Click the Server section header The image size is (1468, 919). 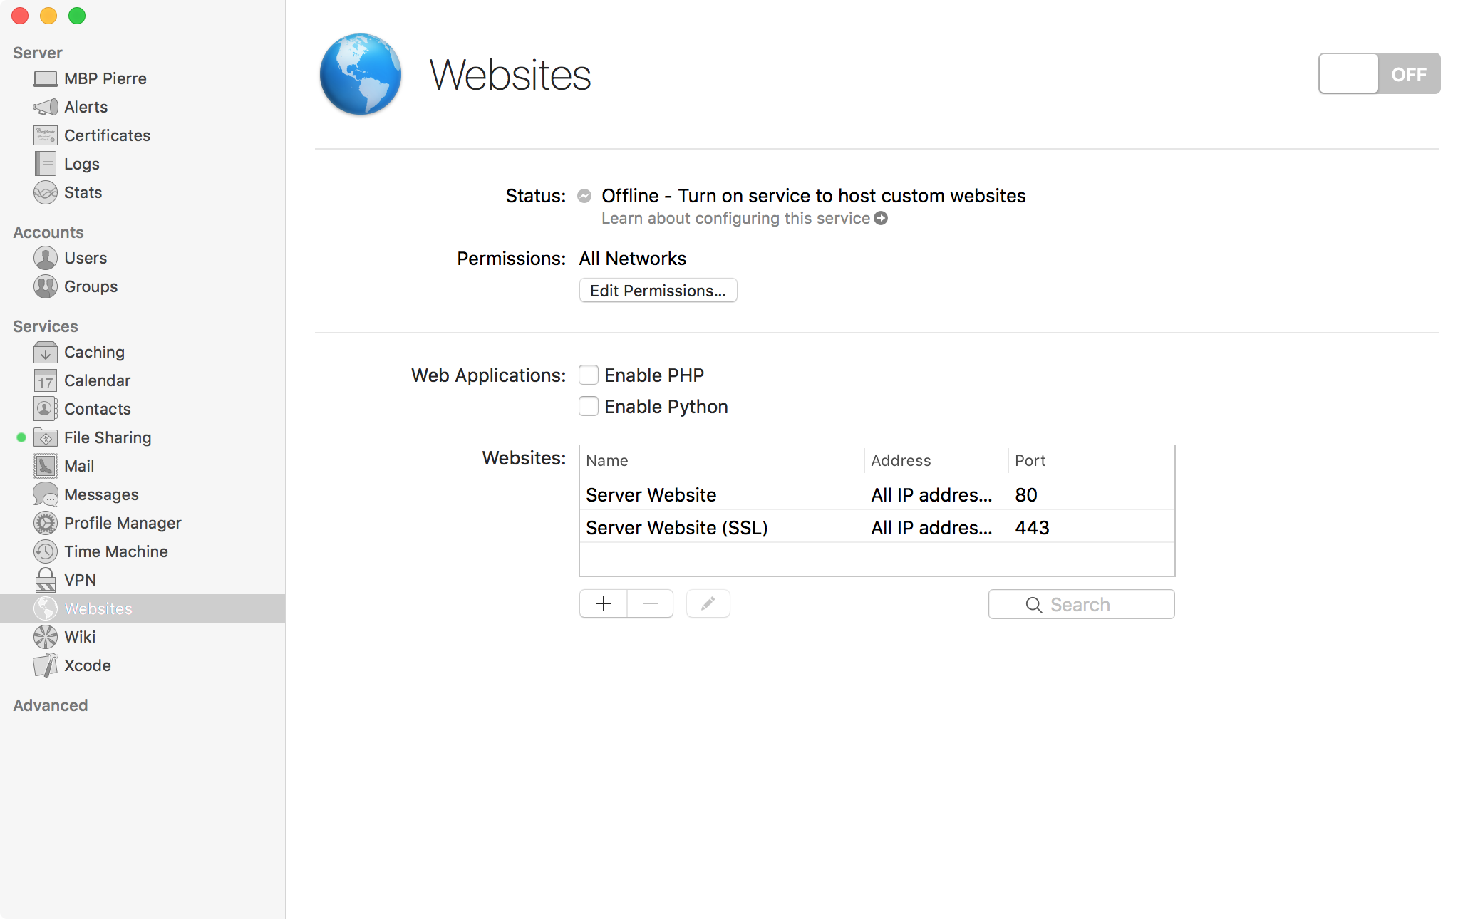(x=38, y=53)
